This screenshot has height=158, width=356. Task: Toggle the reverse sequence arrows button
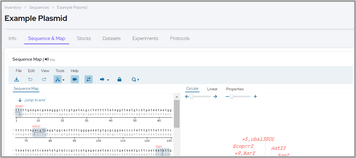point(88,79)
